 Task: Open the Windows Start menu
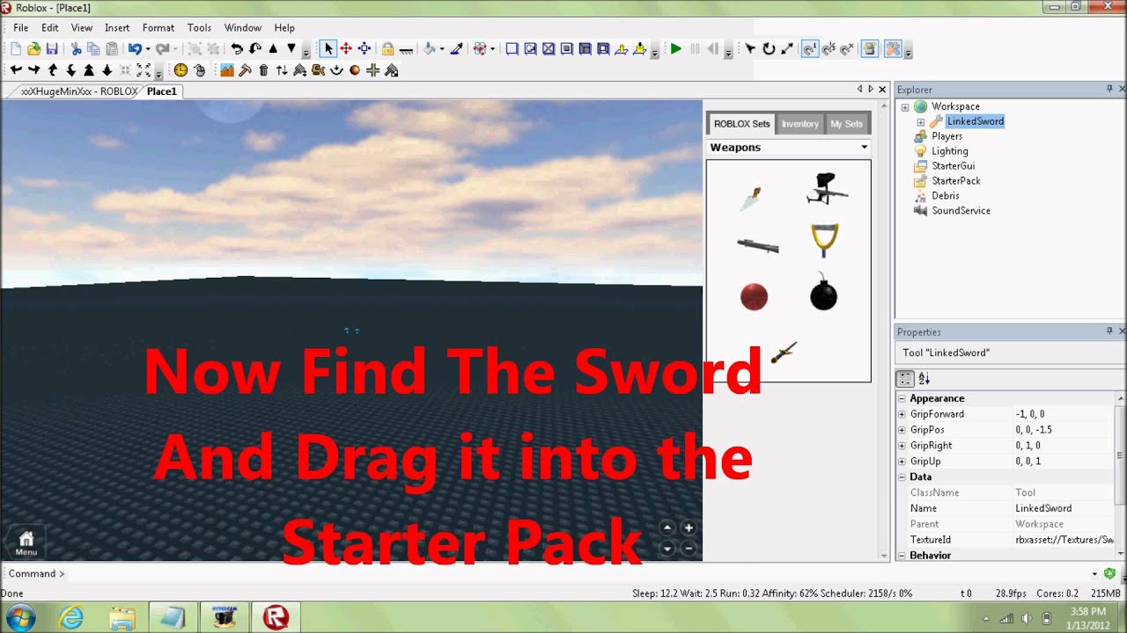pos(20,617)
